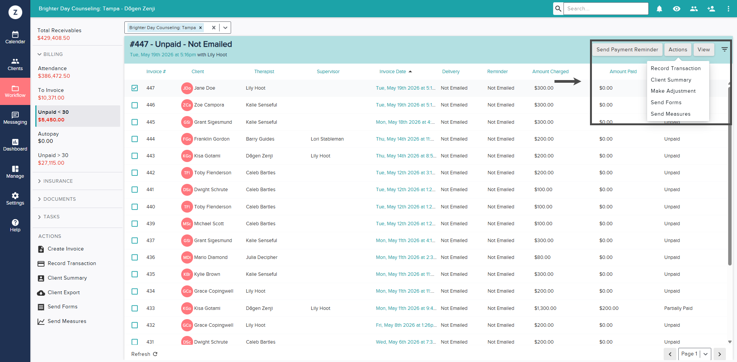Click the Create Invoice icon
Viewport: 737px width, 362px height.
[41, 249]
